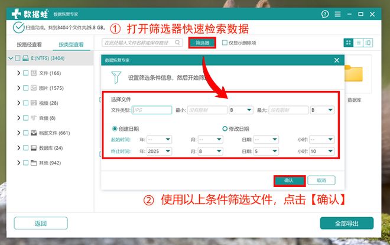390x245 pixels.
Task: Expand the 图片 (1575) tree node
Action: pos(19,88)
